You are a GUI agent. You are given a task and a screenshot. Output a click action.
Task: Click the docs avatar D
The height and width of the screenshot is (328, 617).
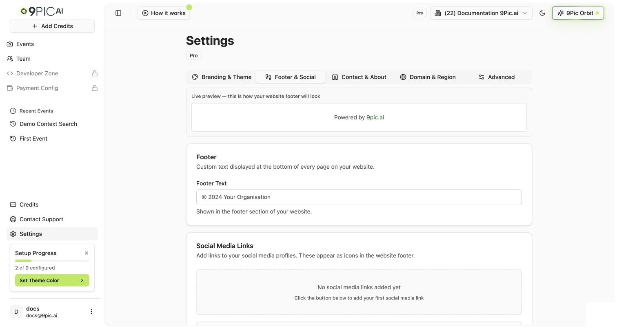(16, 312)
